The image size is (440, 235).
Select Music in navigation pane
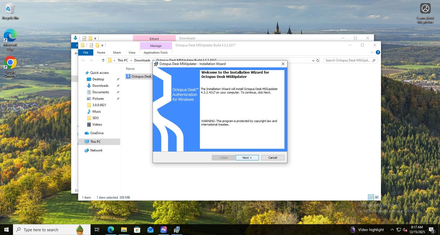[x=97, y=112]
